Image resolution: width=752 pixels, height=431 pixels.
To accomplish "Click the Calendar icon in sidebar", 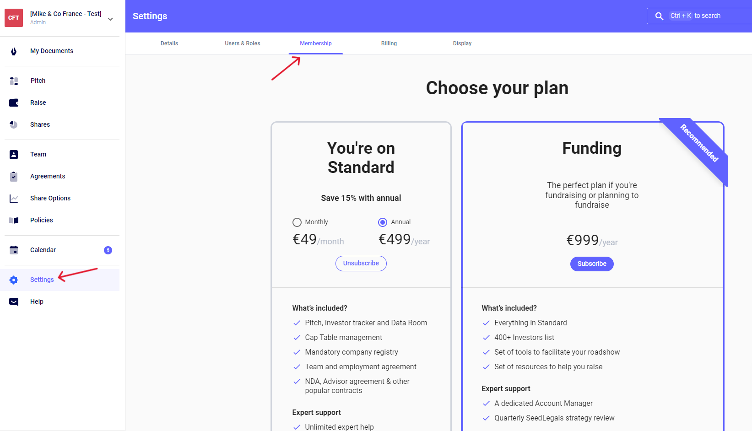I will pos(14,250).
